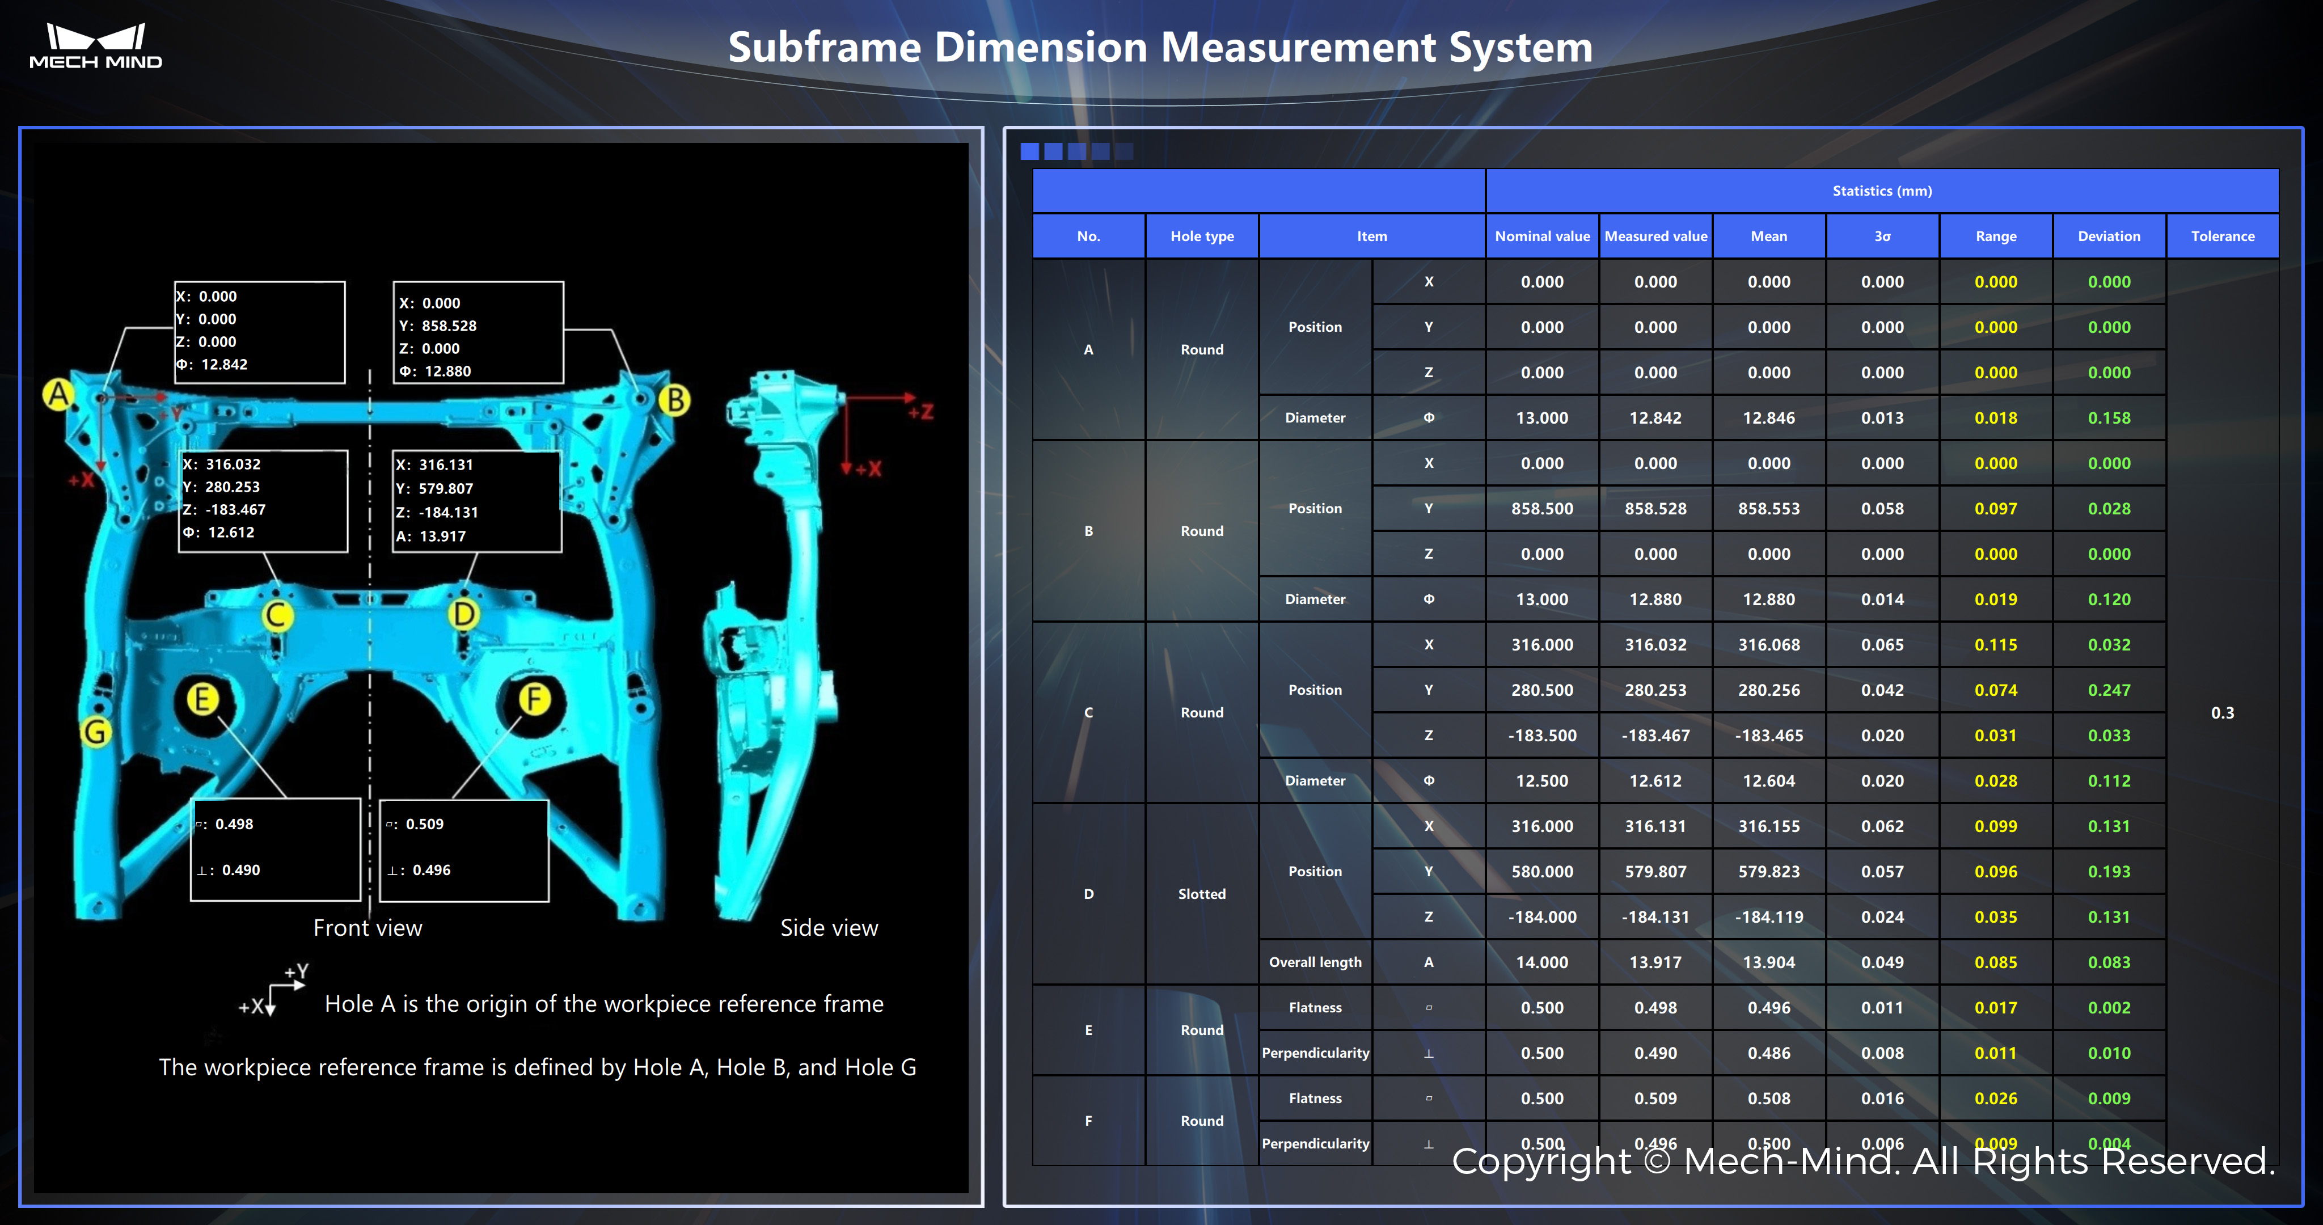
Task: Select hole marker D on front view
Action: point(463,615)
